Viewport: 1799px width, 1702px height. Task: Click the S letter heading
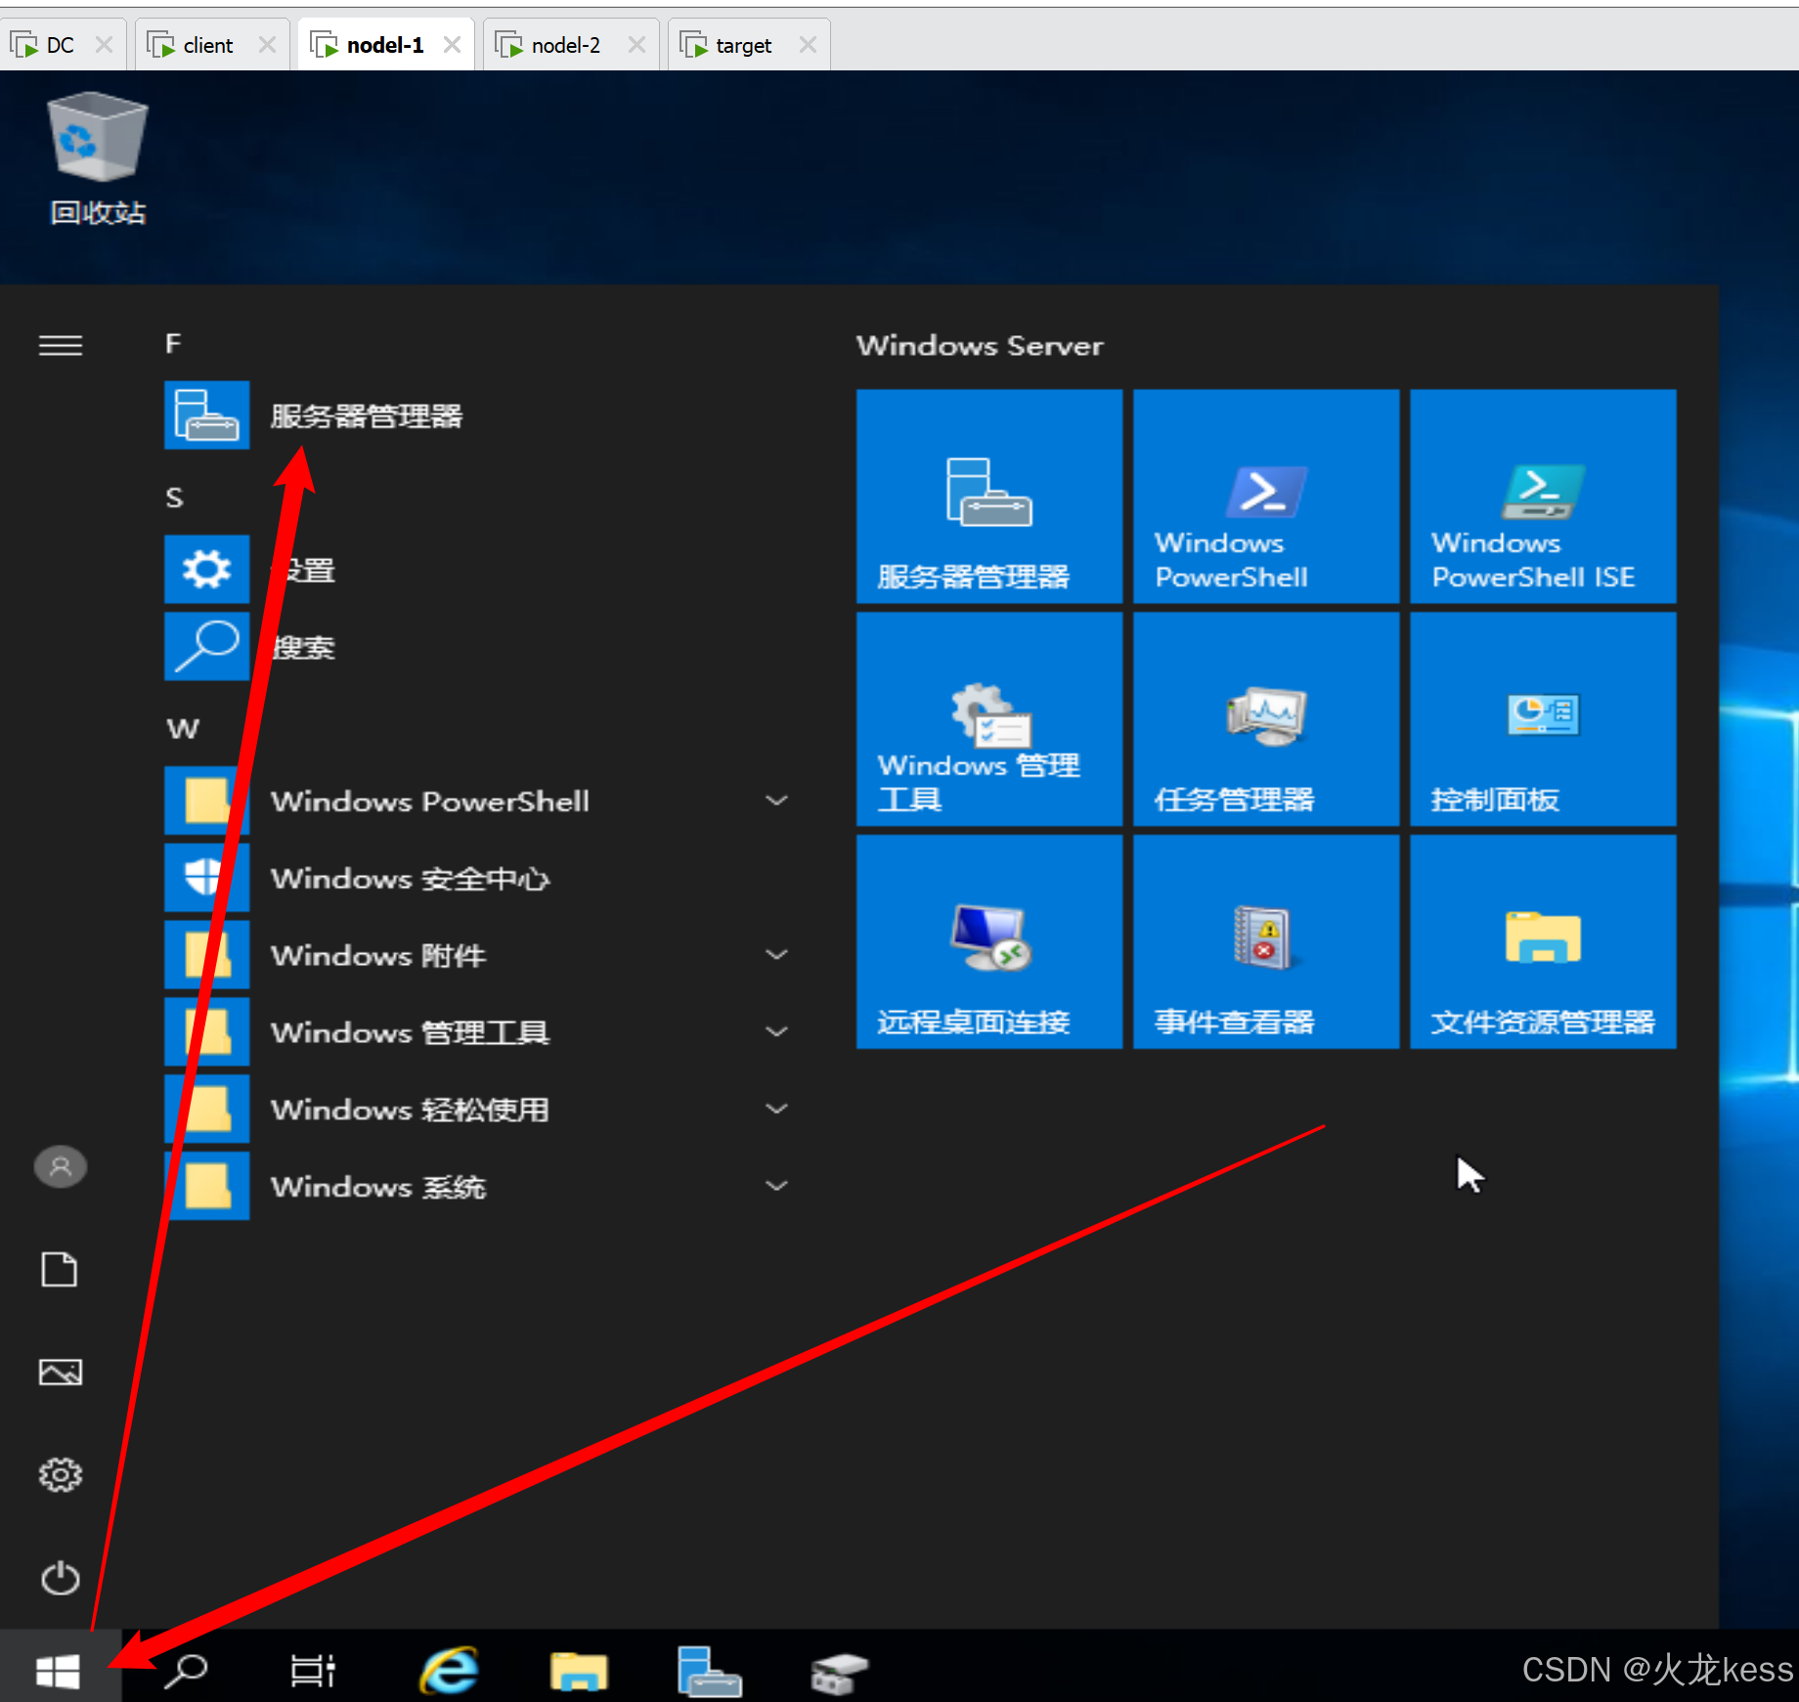point(174,498)
